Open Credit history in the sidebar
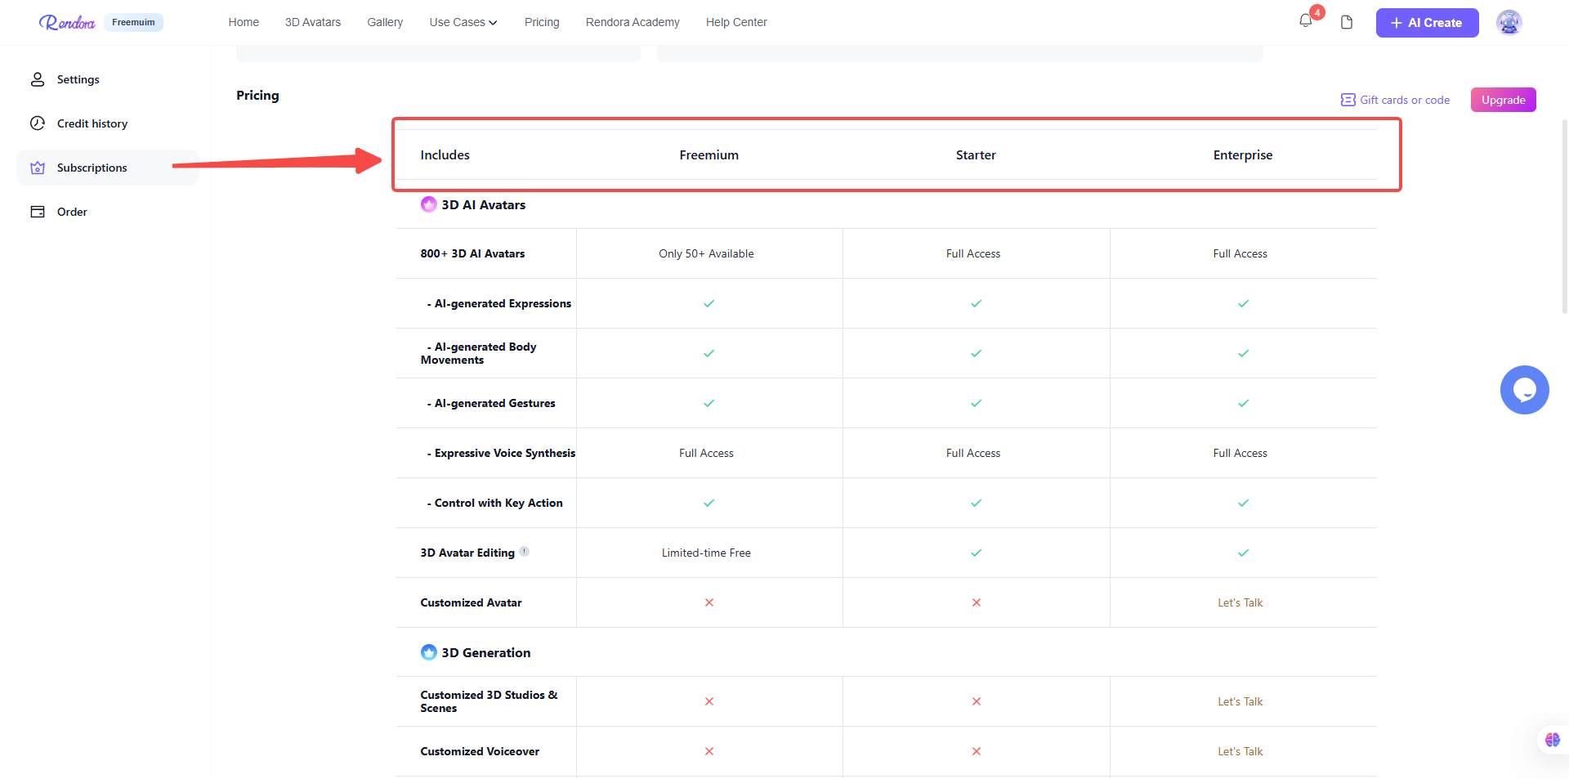Screen dimensions: 1569x779 pos(108,123)
